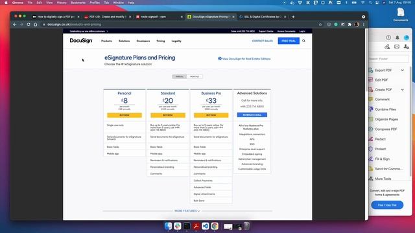Viewport: 415px width, 233px height.
Task: Click SCHEDULE A CALL under Advanced Solutions
Action: coord(252,115)
